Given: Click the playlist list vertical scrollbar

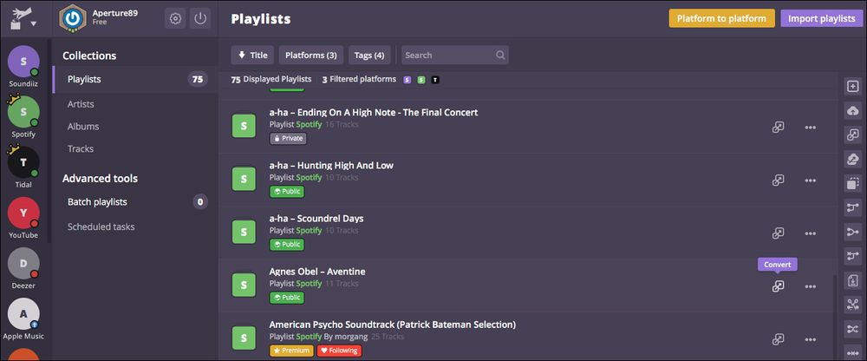Looking at the screenshot, I should click(836, 317).
